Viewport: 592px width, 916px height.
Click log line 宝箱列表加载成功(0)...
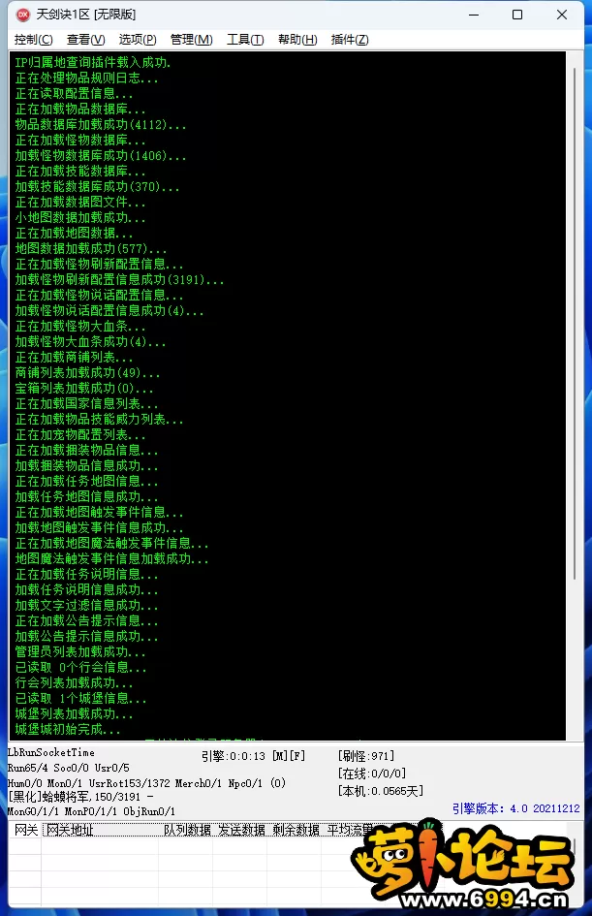[x=84, y=388]
